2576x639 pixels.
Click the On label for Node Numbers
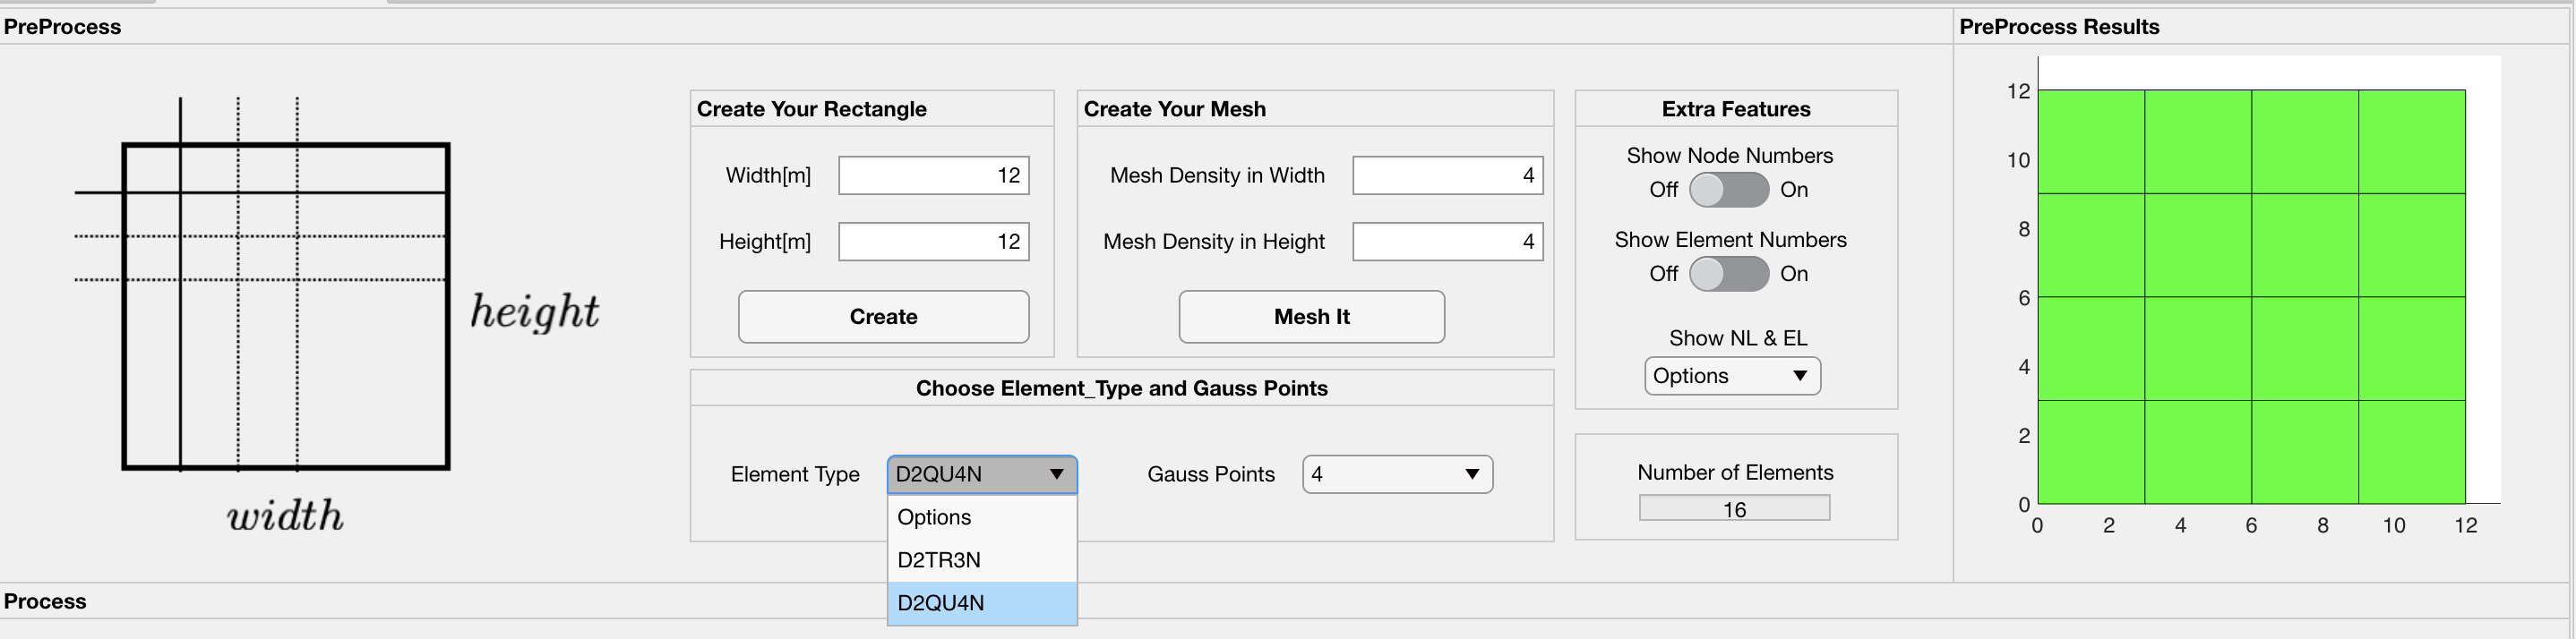pos(1794,190)
